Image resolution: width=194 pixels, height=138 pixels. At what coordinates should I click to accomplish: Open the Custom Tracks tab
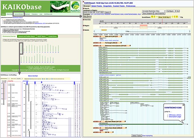pyautogui.click(x=119, y=6)
